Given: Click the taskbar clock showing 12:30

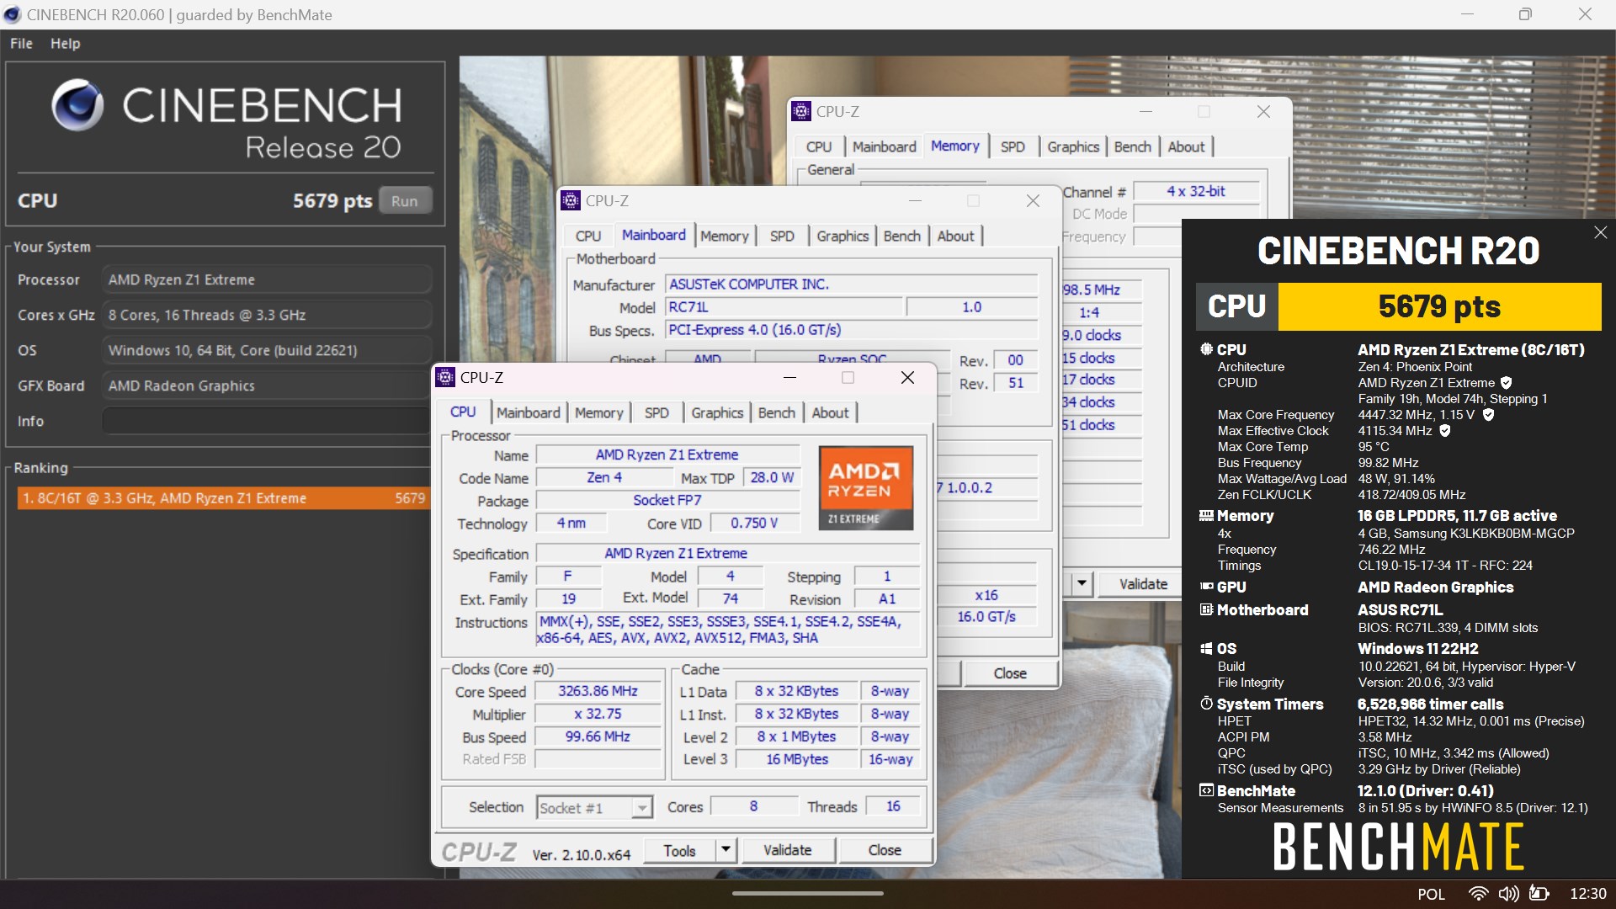Looking at the screenshot, I should 1587,894.
